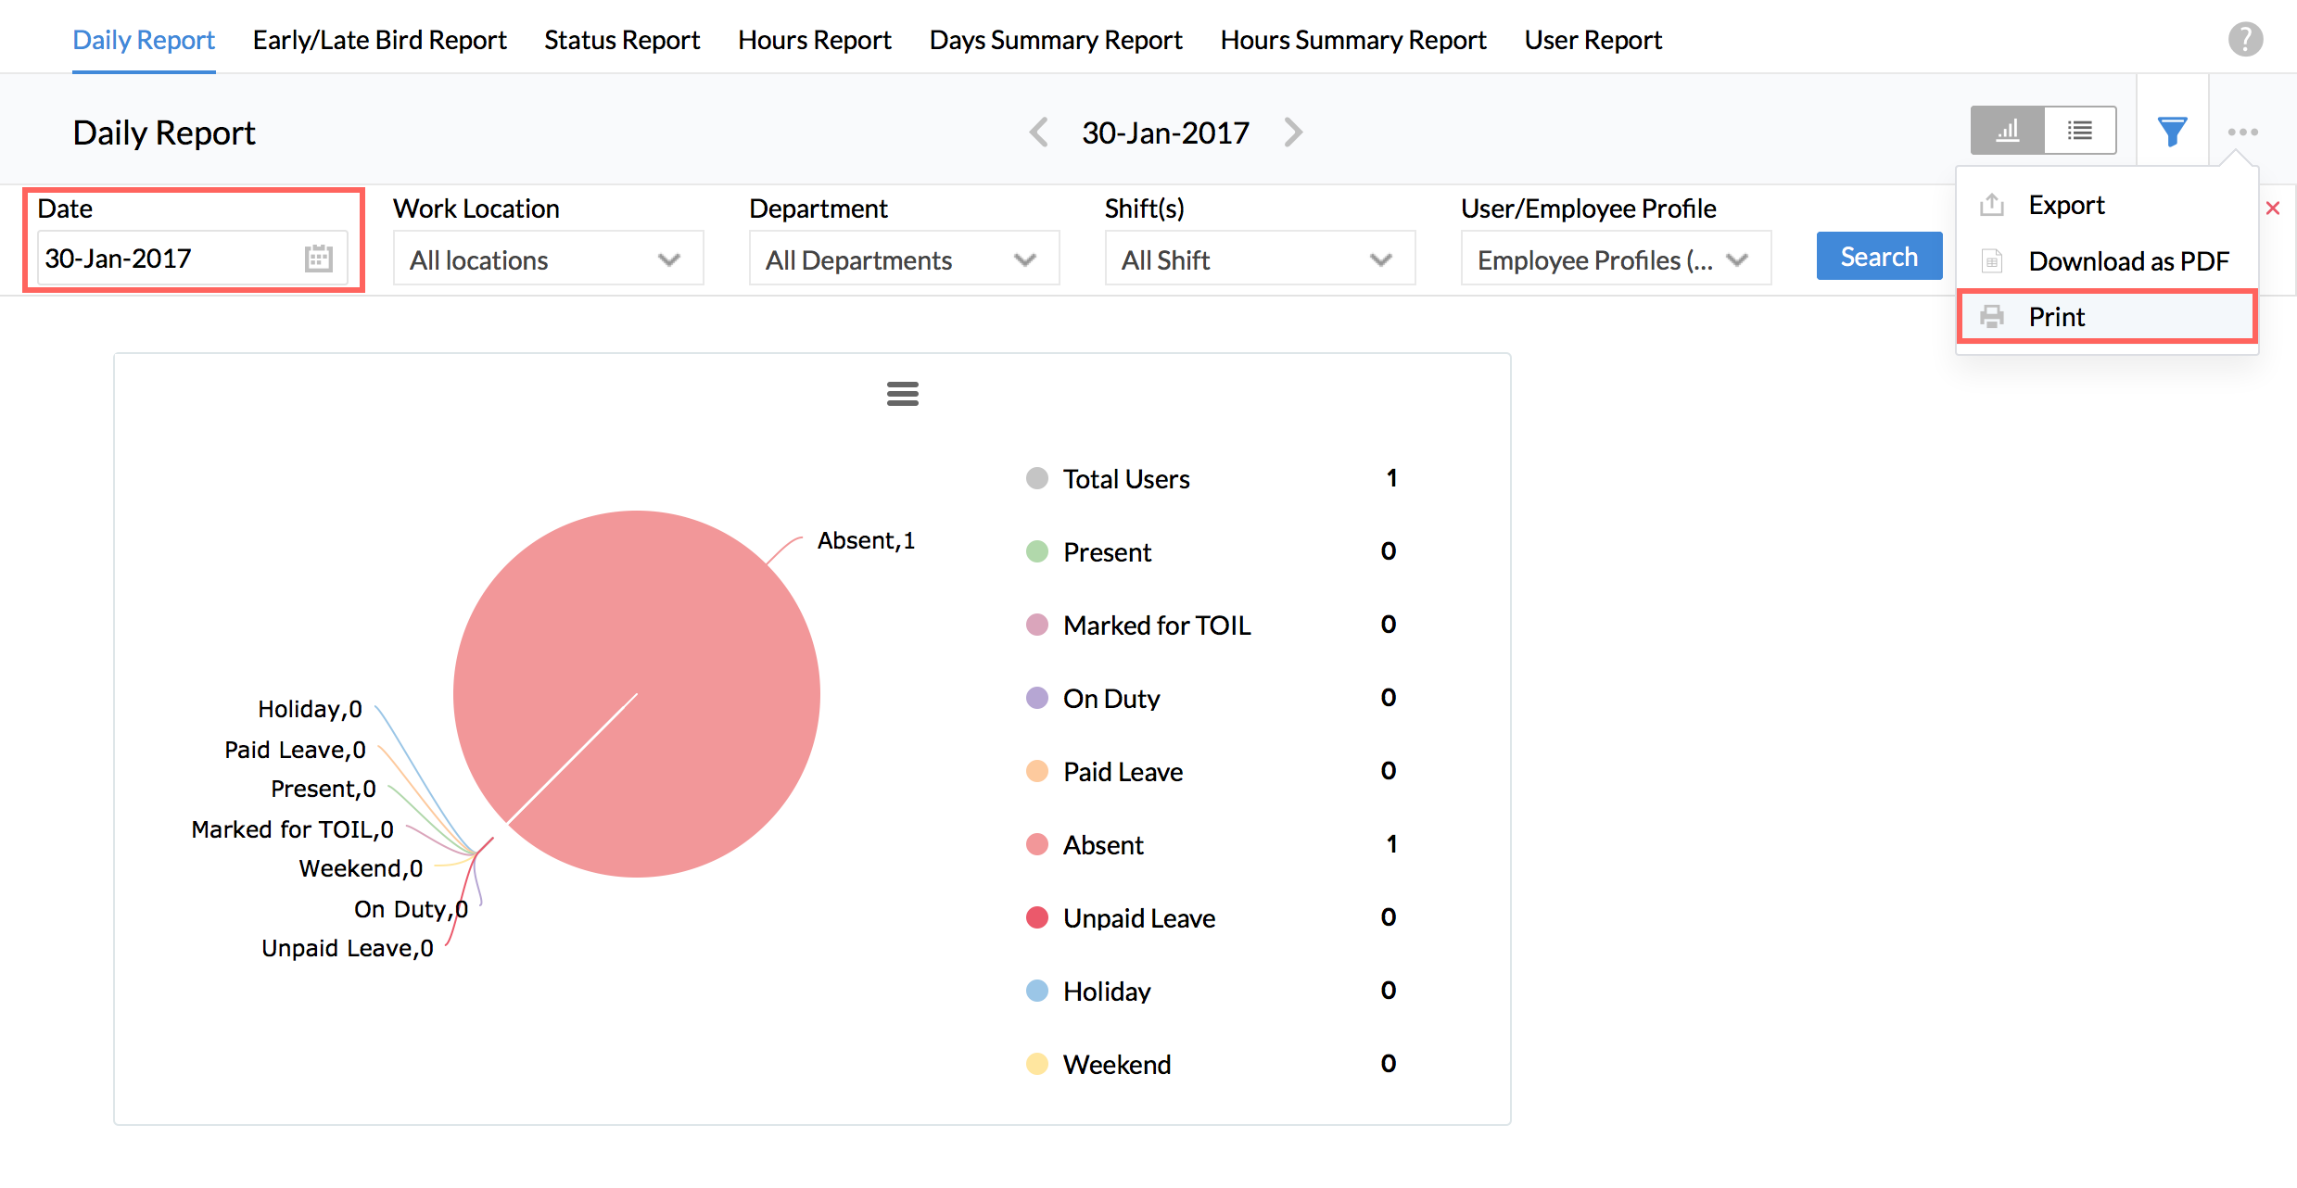Screen dimensions: 2297x1188
Task: Open the calendar picker in Date field
Action: click(318, 258)
